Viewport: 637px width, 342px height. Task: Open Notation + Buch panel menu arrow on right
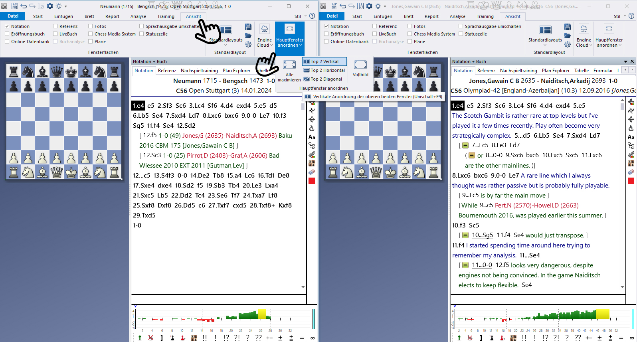pos(625,61)
